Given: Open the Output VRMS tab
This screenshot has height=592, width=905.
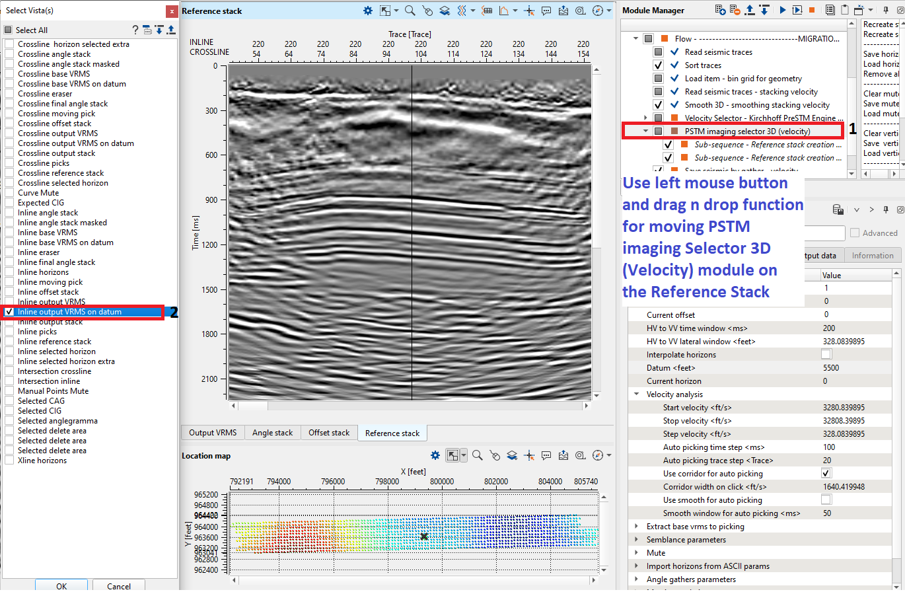Looking at the screenshot, I should 212,433.
